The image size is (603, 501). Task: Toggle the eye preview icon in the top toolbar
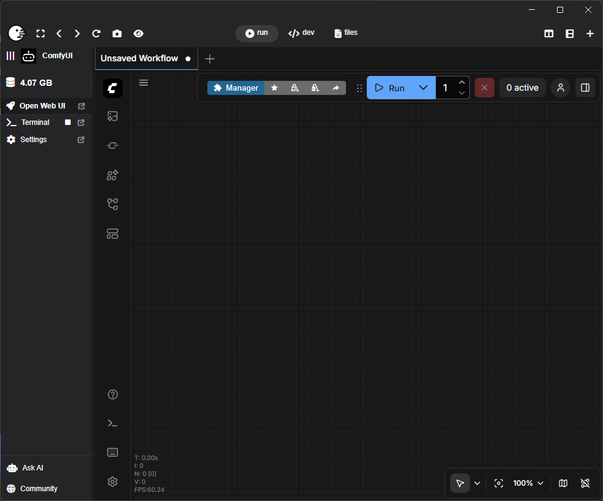(139, 34)
